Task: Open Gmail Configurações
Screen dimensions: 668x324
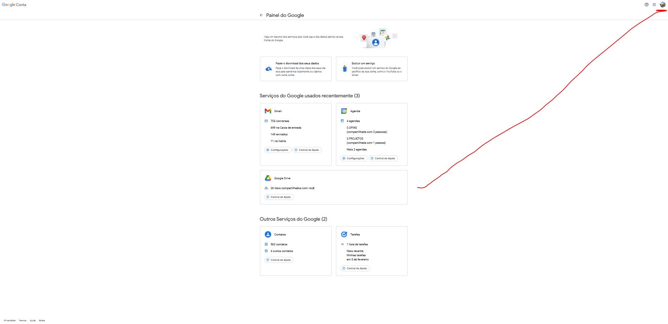Action: pyautogui.click(x=278, y=150)
